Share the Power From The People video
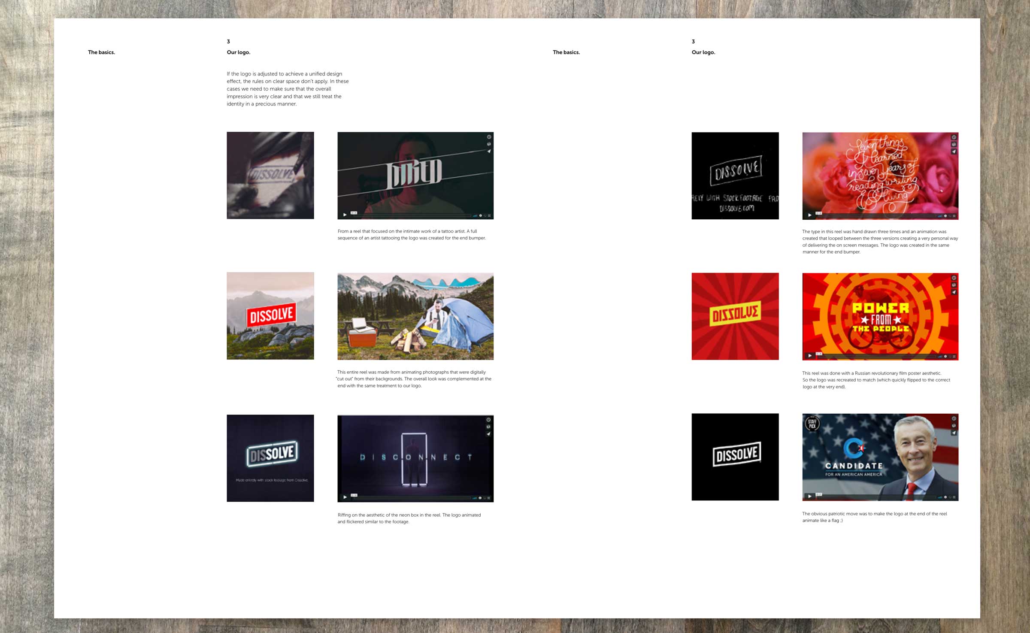The height and width of the screenshot is (633, 1030). 954,292
